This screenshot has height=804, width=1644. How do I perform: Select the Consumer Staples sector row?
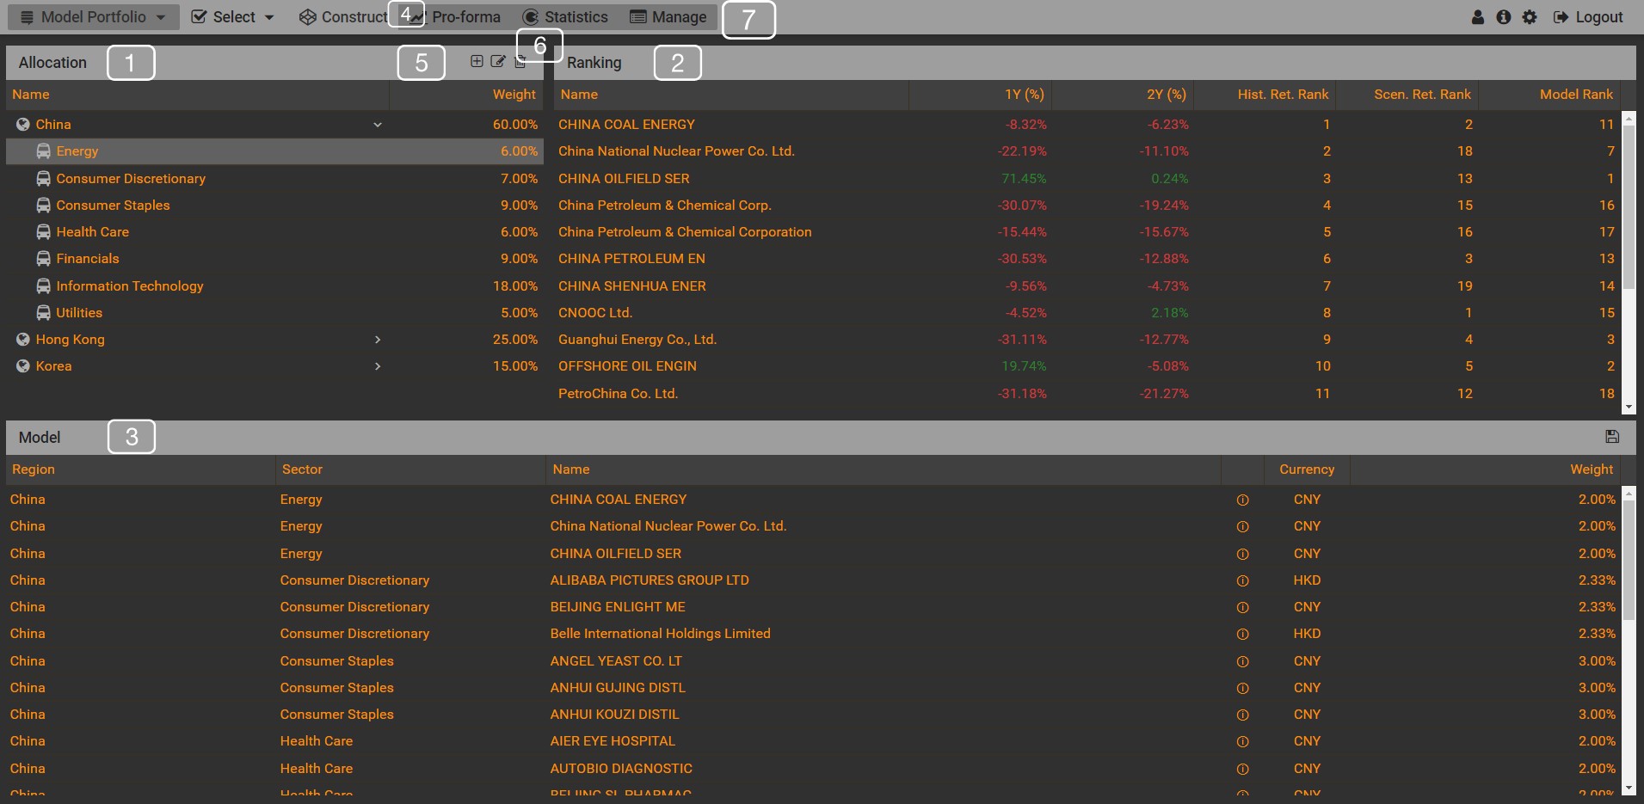[x=274, y=206]
